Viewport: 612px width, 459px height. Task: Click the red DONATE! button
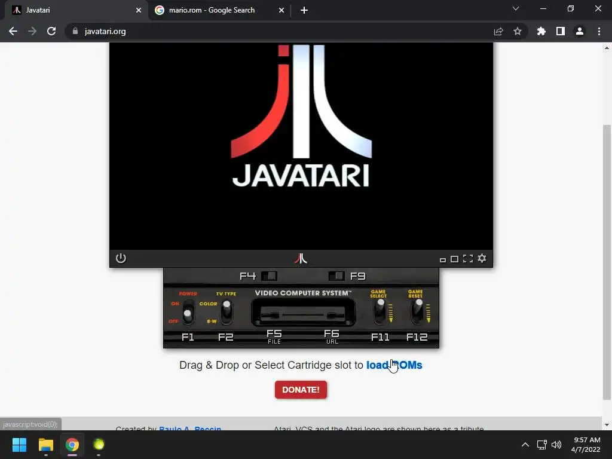coord(301,390)
